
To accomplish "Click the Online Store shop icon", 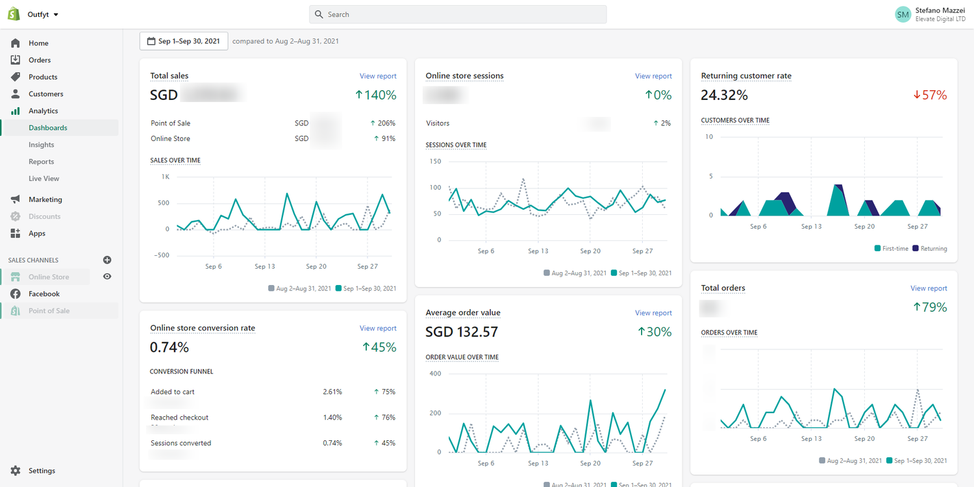I will [x=16, y=277].
